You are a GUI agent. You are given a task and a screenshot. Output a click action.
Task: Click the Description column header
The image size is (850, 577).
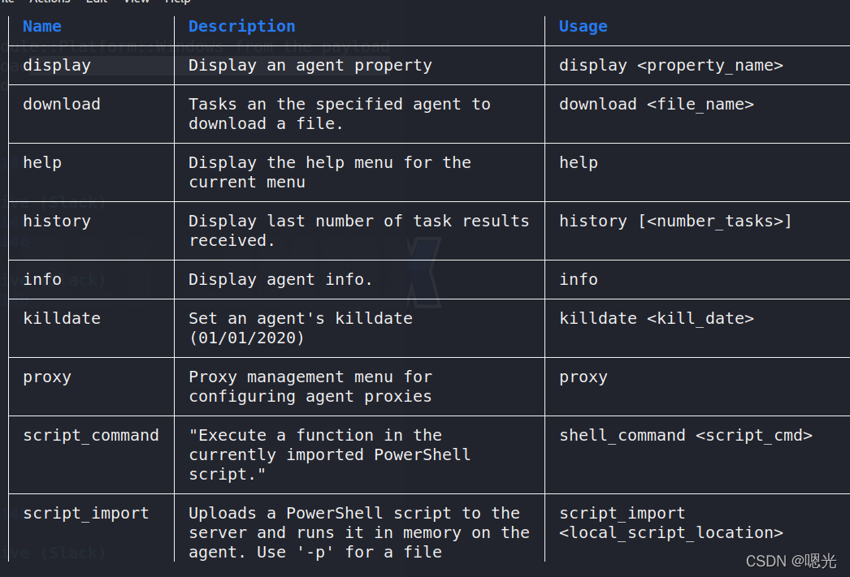[241, 27]
